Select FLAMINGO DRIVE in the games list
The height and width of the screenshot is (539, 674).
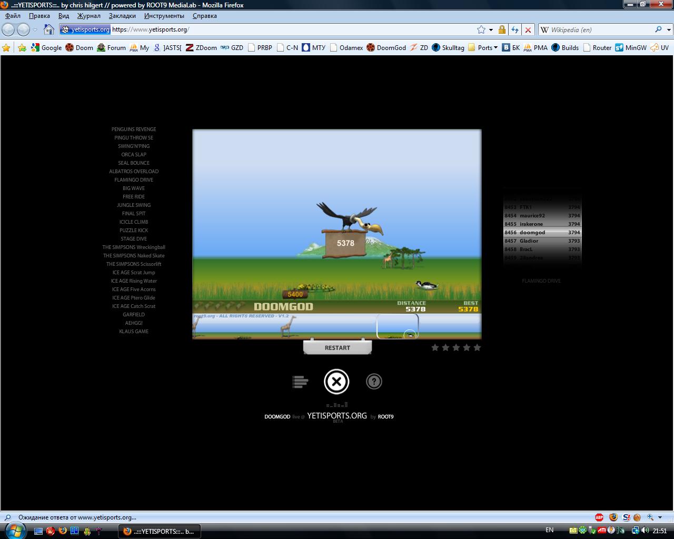pyautogui.click(x=134, y=180)
